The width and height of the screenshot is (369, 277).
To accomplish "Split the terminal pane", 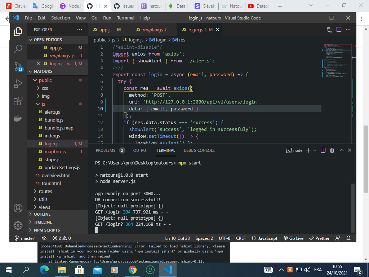I will coord(323,150).
